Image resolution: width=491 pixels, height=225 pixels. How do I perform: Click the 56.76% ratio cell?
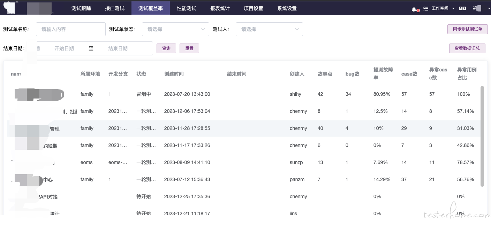pos(466,179)
